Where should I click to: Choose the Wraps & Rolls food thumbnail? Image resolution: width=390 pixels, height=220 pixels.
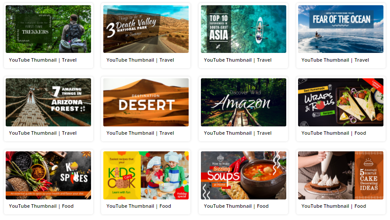(341, 102)
